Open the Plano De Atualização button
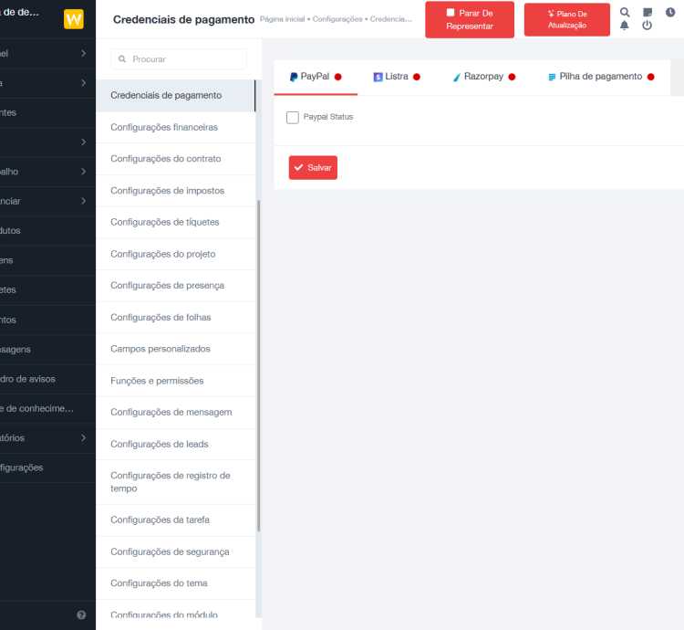This screenshot has height=630, width=684. pos(566,19)
